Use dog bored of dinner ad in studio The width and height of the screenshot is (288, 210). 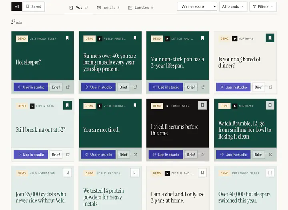click(x=234, y=87)
